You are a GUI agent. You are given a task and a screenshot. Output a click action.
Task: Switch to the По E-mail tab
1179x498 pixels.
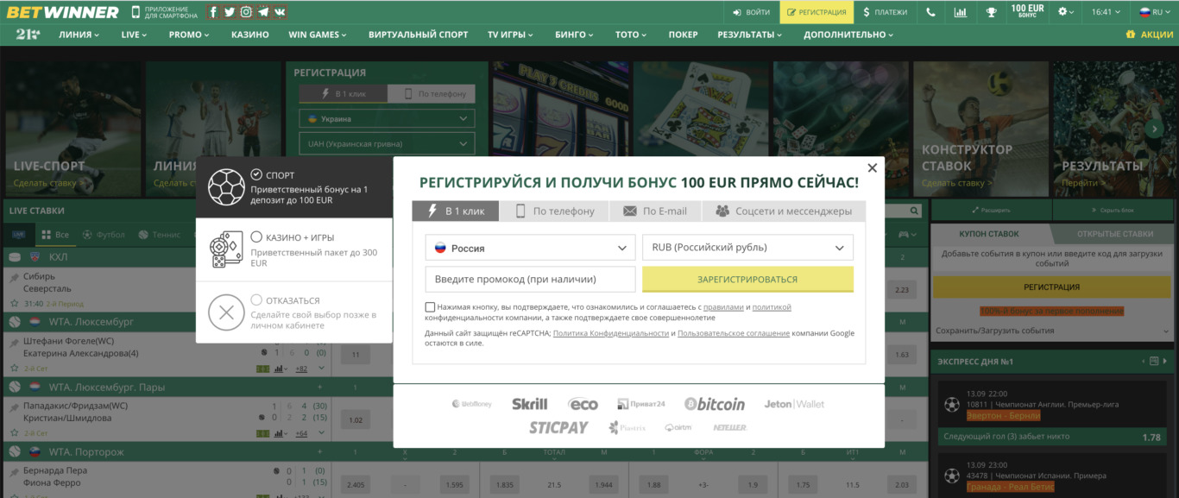654,211
